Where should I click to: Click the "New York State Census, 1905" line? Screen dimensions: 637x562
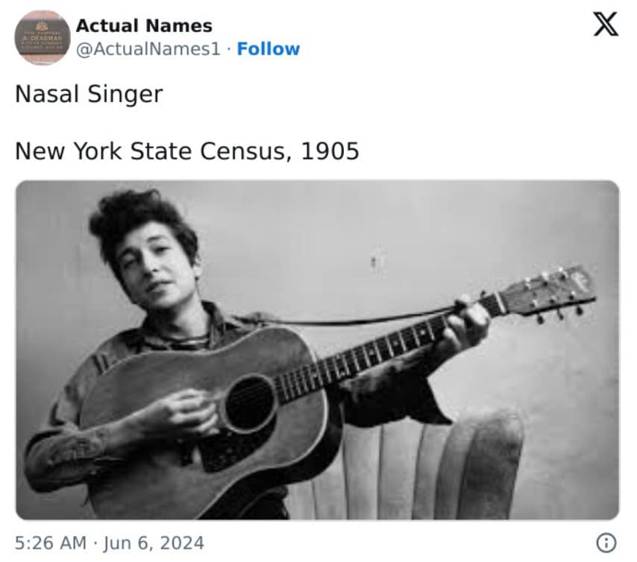(187, 151)
